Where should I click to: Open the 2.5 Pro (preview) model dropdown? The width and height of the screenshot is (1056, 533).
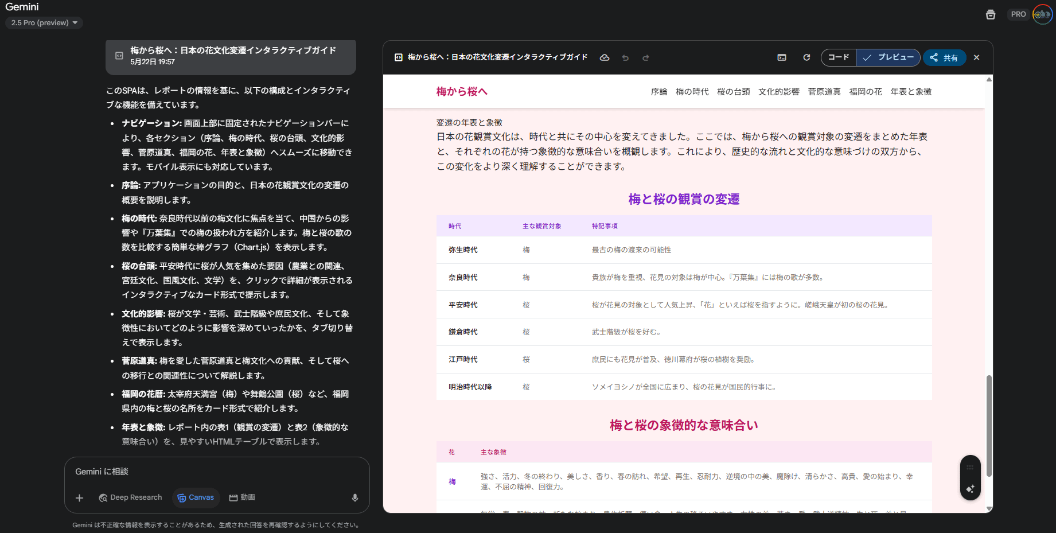tap(44, 23)
